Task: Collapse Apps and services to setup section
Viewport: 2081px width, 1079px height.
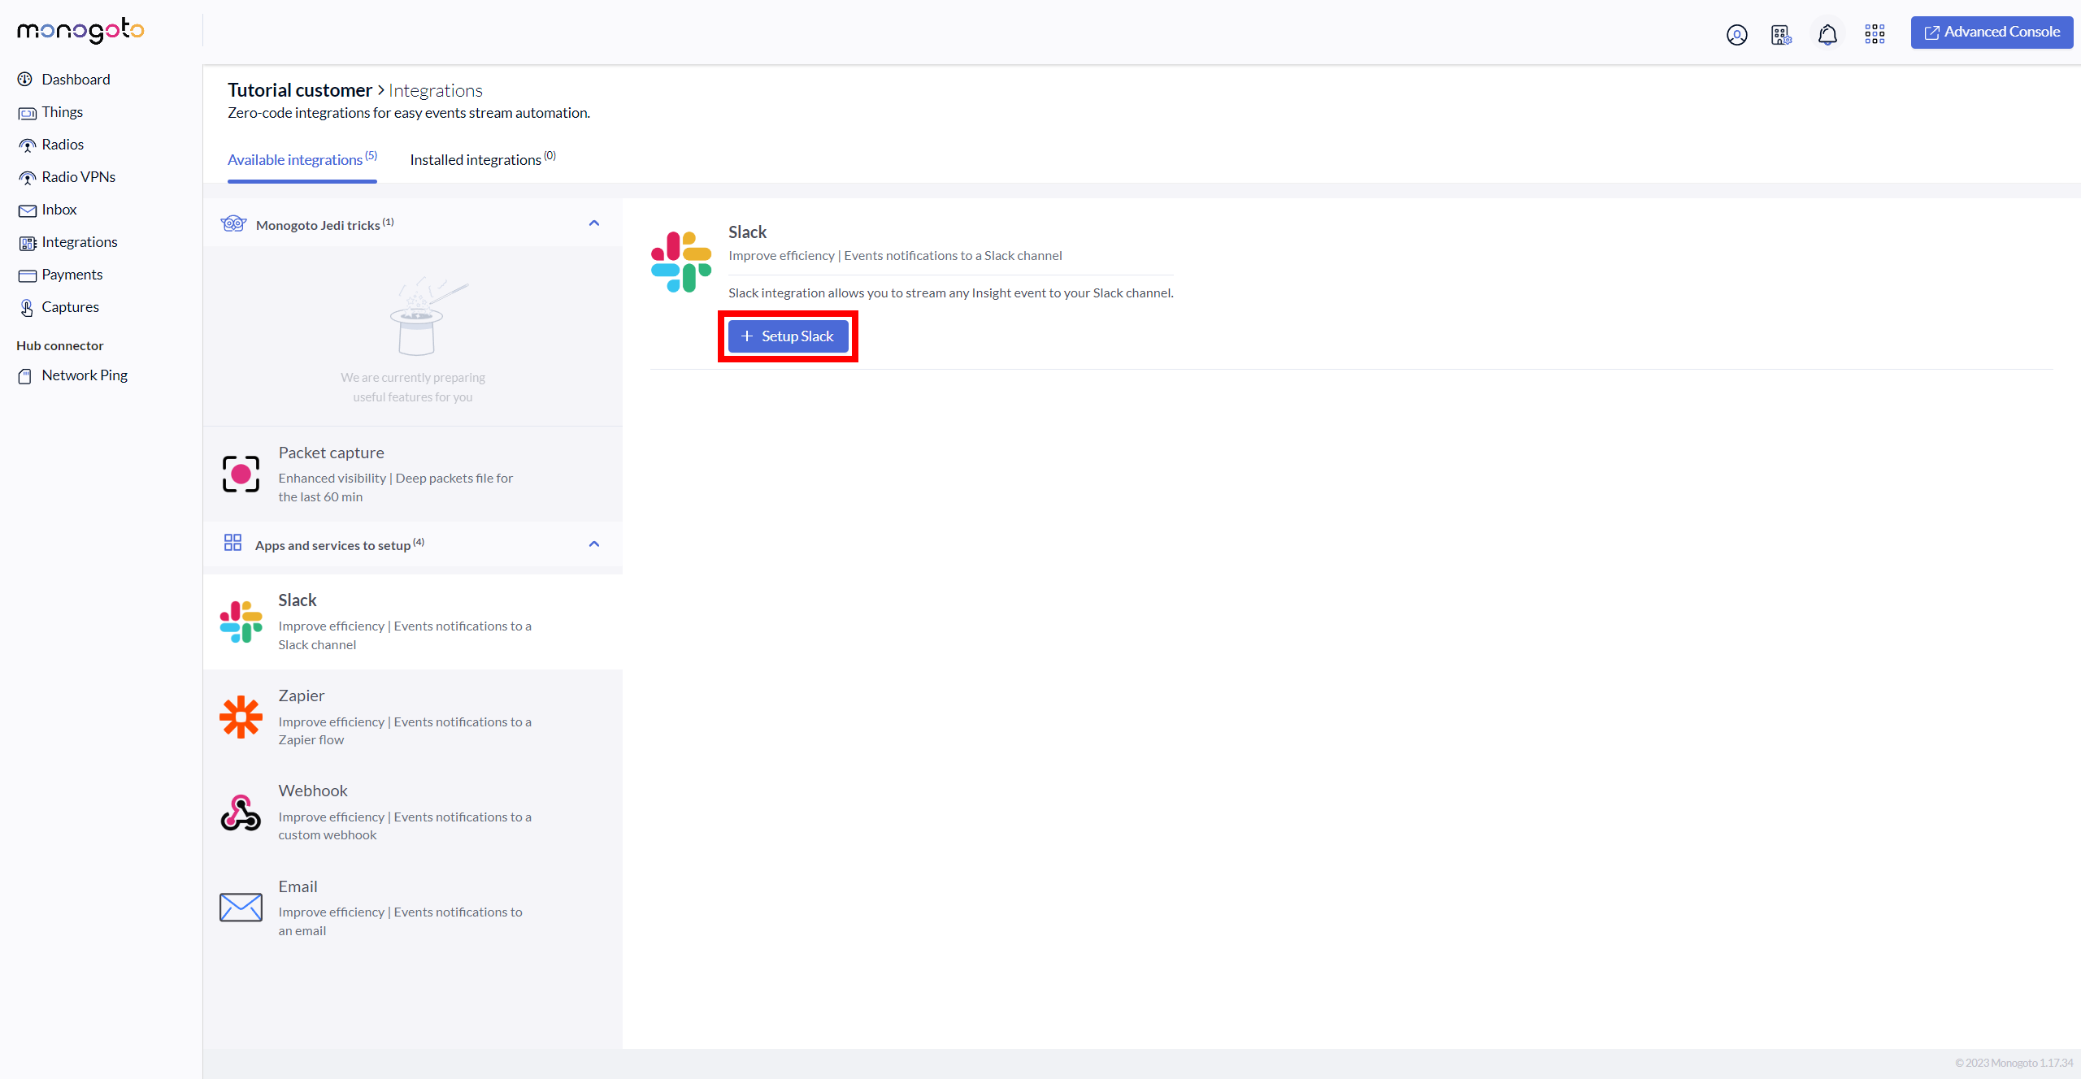Action: pyautogui.click(x=594, y=544)
